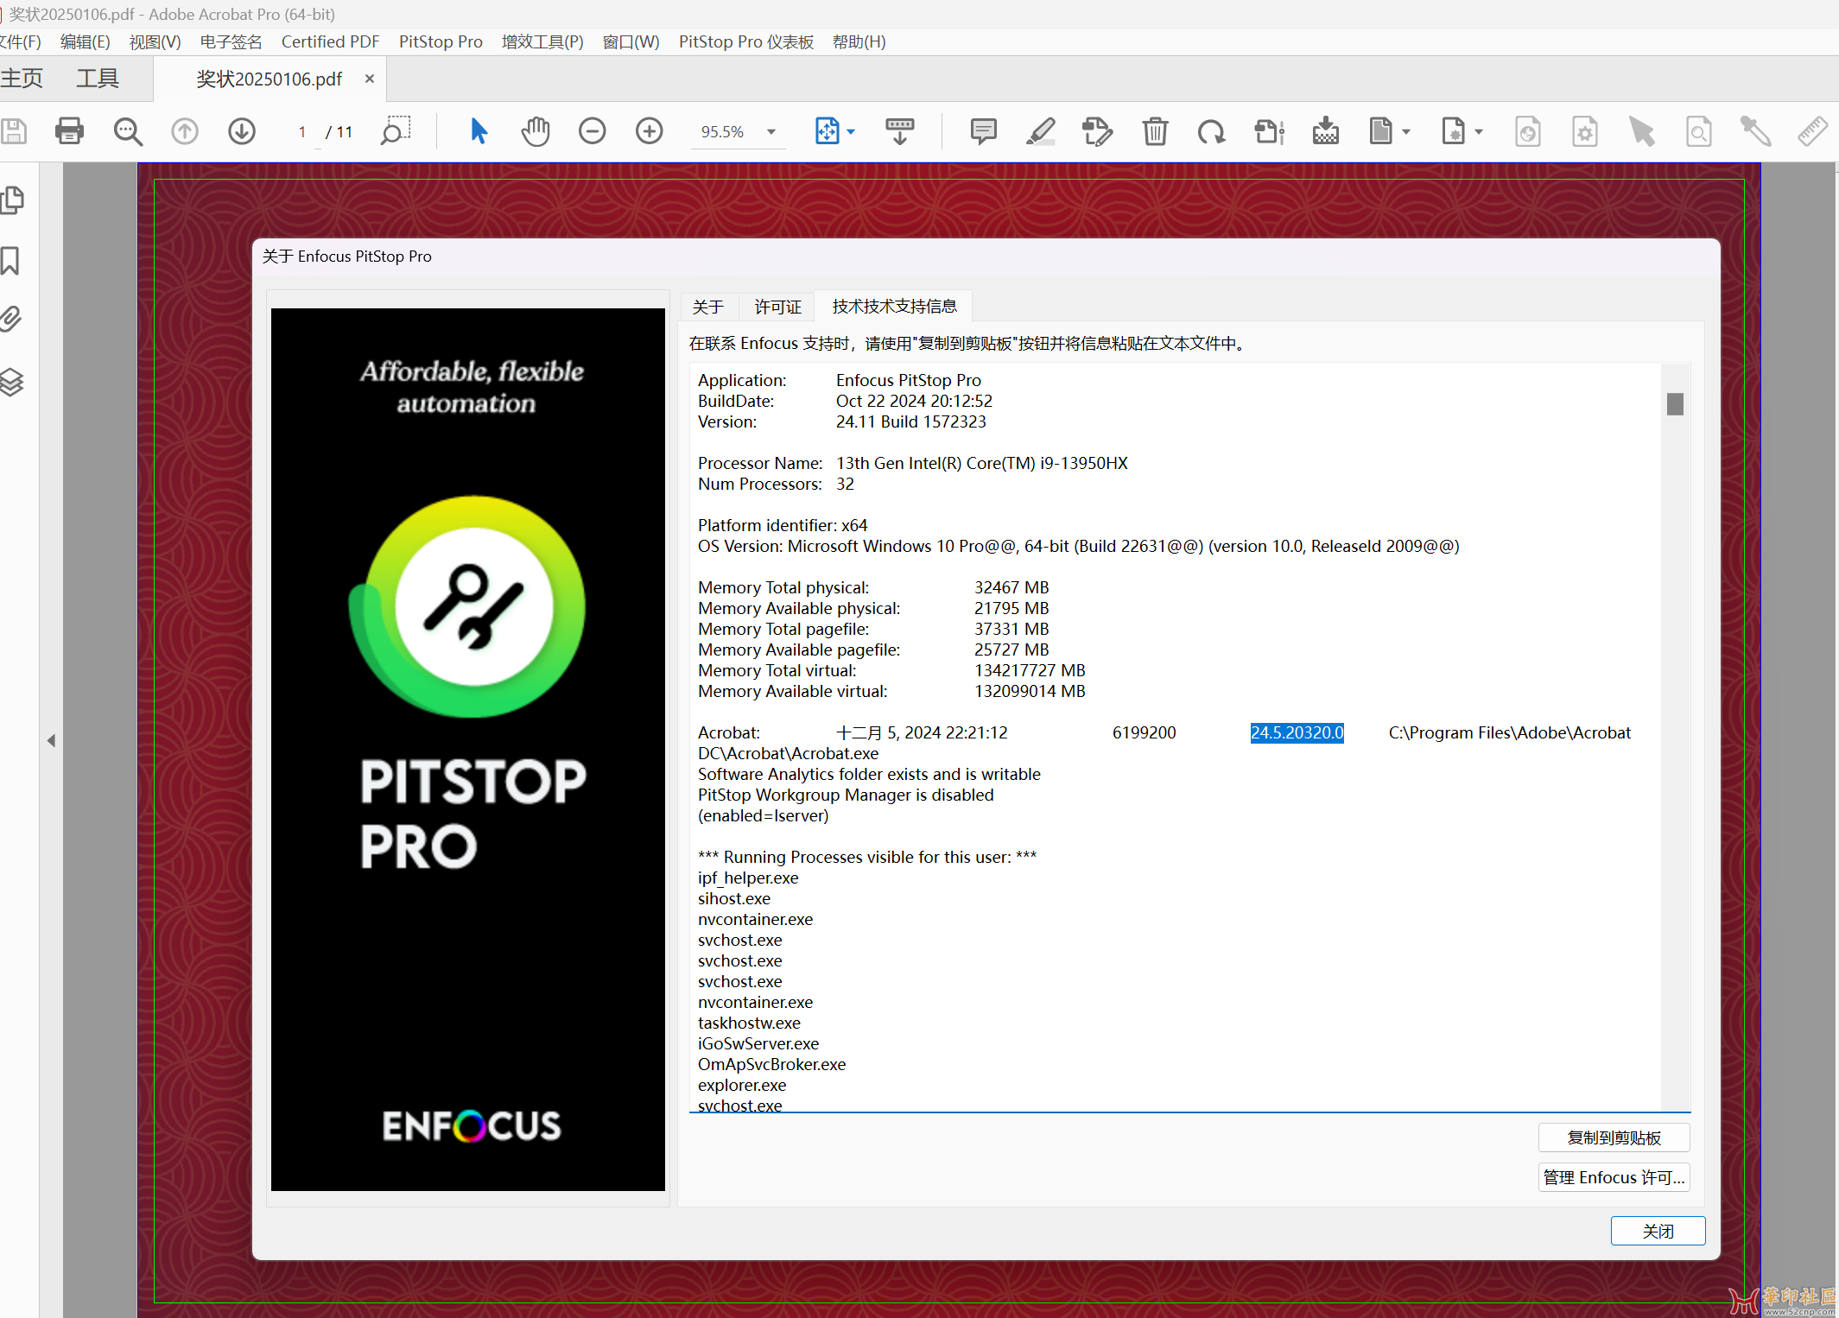
Task: Open the 增效工具(P) menu
Action: [x=542, y=41]
